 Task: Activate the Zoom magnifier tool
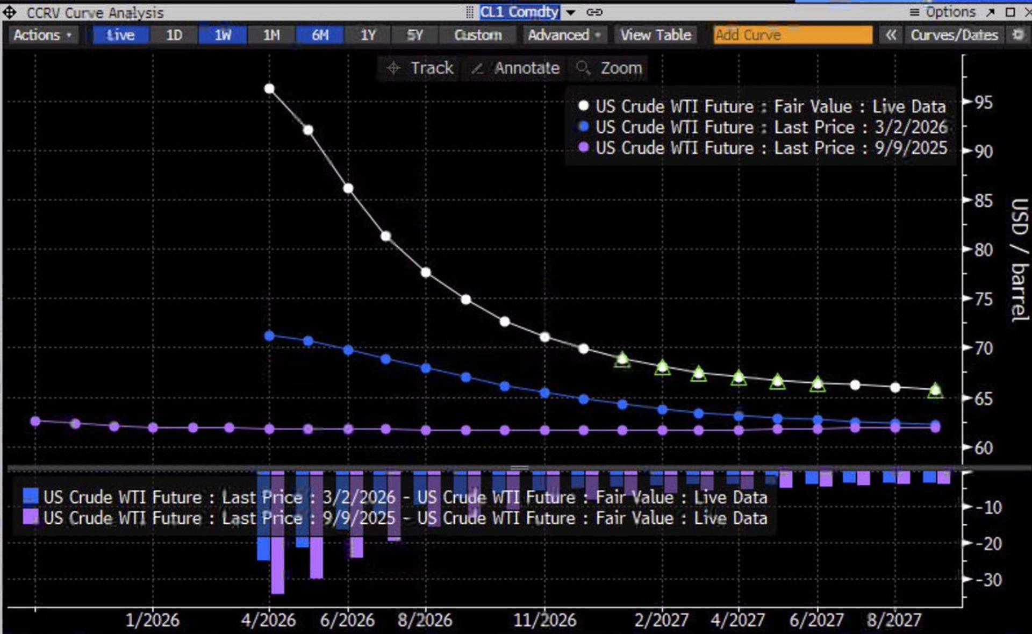click(610, 68)
